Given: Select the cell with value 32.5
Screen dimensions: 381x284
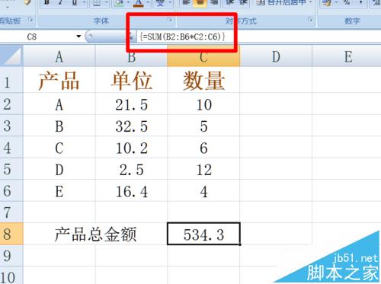Looking at the screenshot, I should coord(131,126).
